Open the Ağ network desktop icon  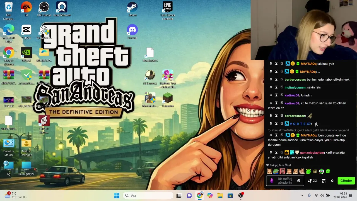click(x=9, y=168)
